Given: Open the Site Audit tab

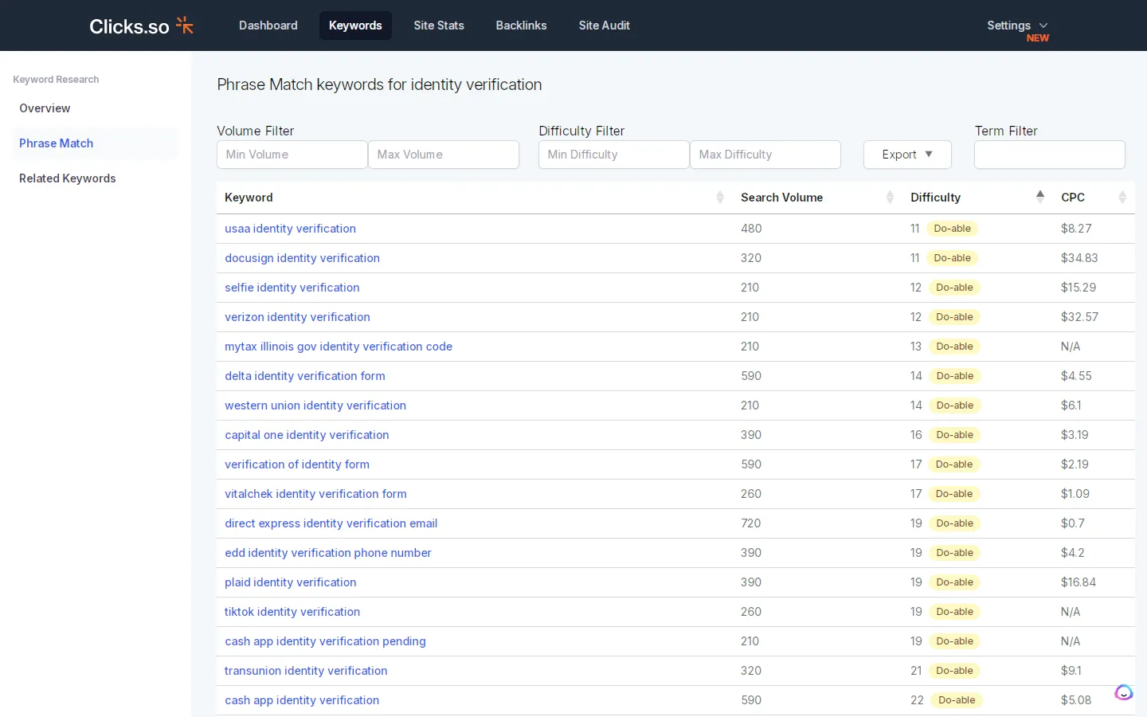Looking at the screenshot, I should [604, 25].
